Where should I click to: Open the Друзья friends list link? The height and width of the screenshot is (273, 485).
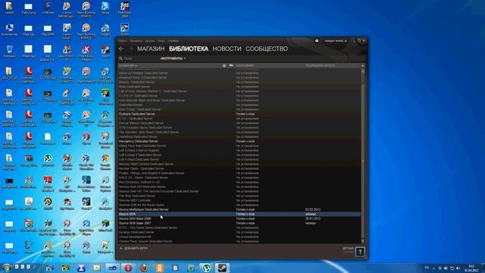coord(348,249)
